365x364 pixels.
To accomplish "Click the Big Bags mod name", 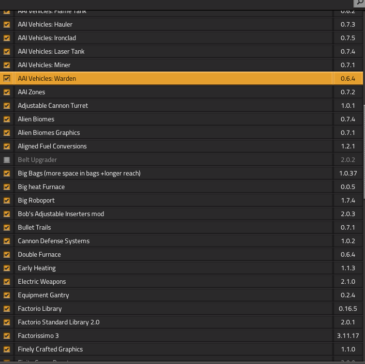I will 79,173.
